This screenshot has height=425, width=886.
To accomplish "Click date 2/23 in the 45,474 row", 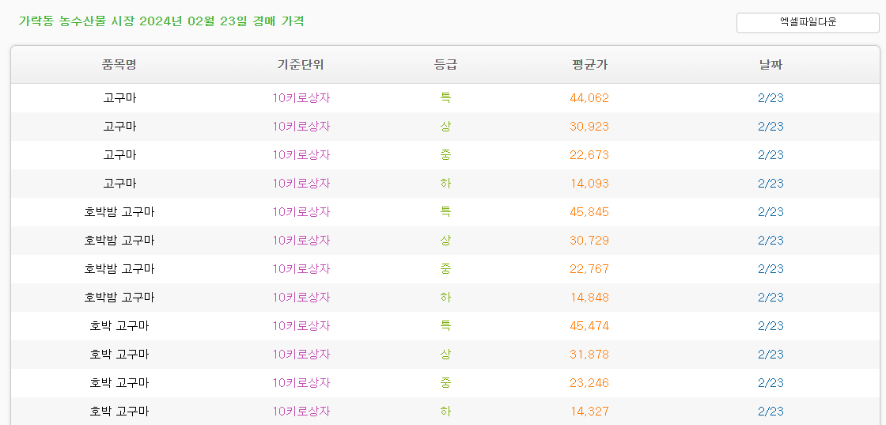I will point(771,326).
